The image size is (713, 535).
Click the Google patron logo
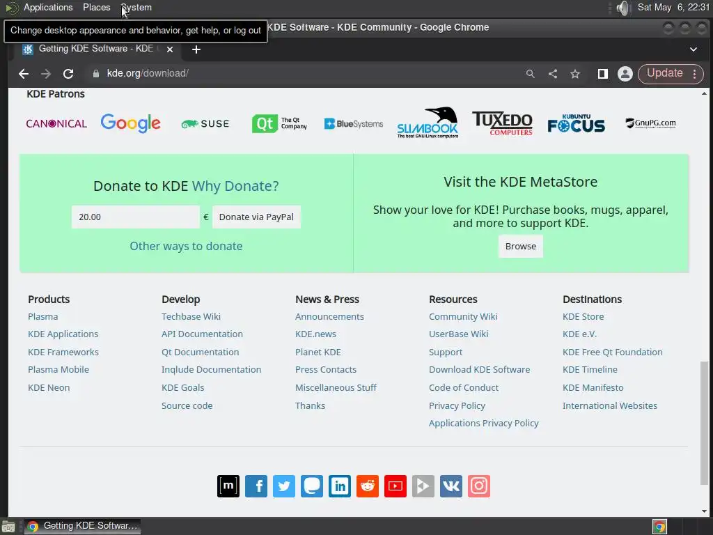click(130, 123)
